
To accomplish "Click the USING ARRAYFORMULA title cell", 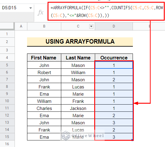I will (x=80, y=42).
